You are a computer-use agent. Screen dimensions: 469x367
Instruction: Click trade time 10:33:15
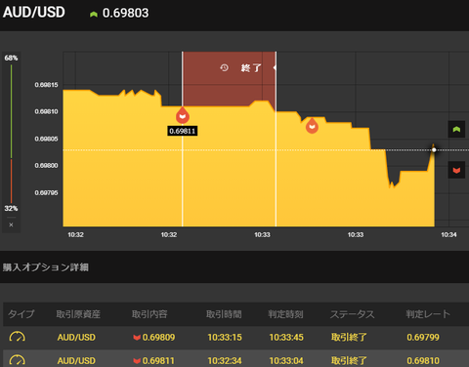[x=225, y=338]
